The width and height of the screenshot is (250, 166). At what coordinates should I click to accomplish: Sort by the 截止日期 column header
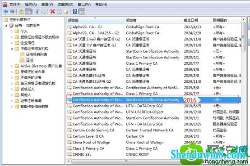(x=197, y=20)
